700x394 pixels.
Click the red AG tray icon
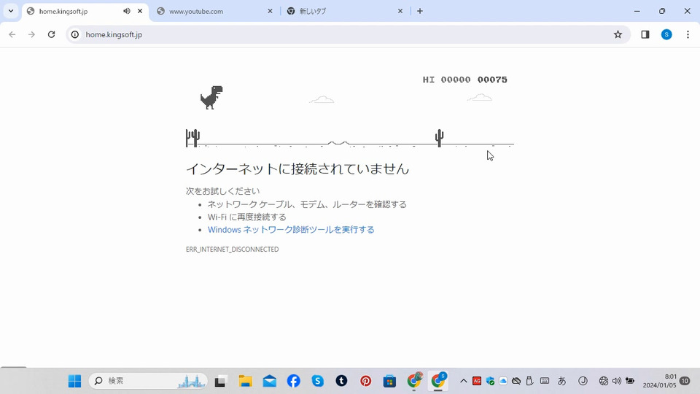point(477,381)
